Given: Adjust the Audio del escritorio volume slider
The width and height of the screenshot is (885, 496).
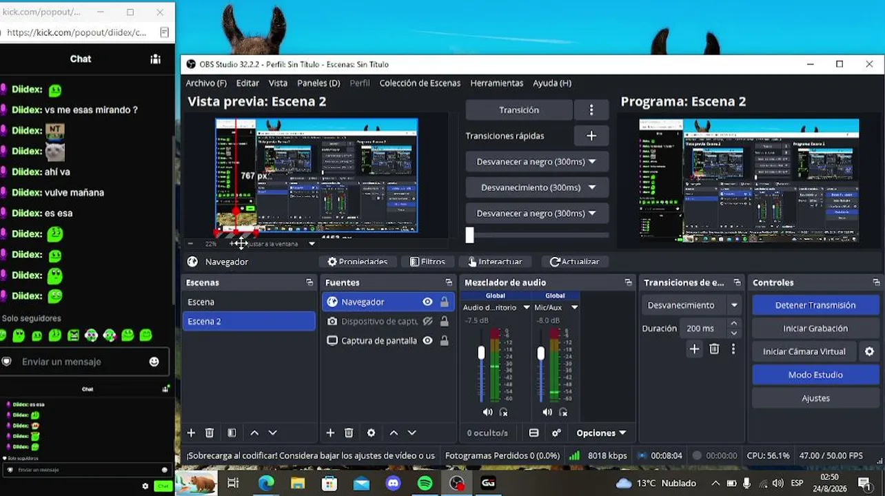Looking at the screenshot, I should [x=481, y=353].
